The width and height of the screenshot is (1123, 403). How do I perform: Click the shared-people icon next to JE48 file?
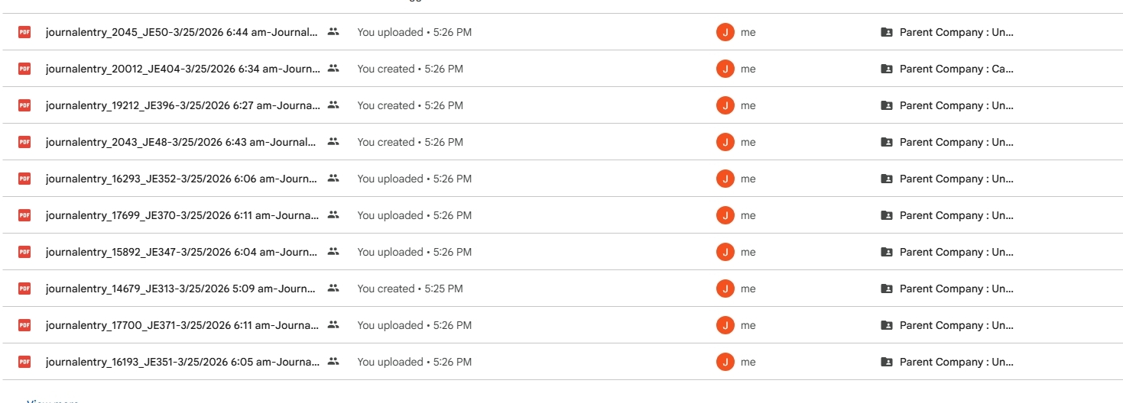coord(333,142)
